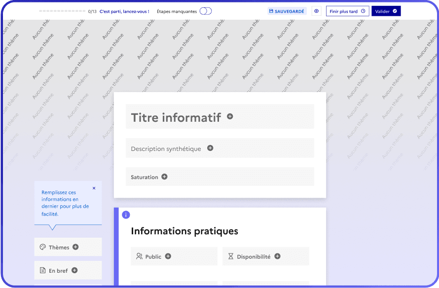Click the plus icon next to Titre informatif
439x288 pixels.
[230, 116]
